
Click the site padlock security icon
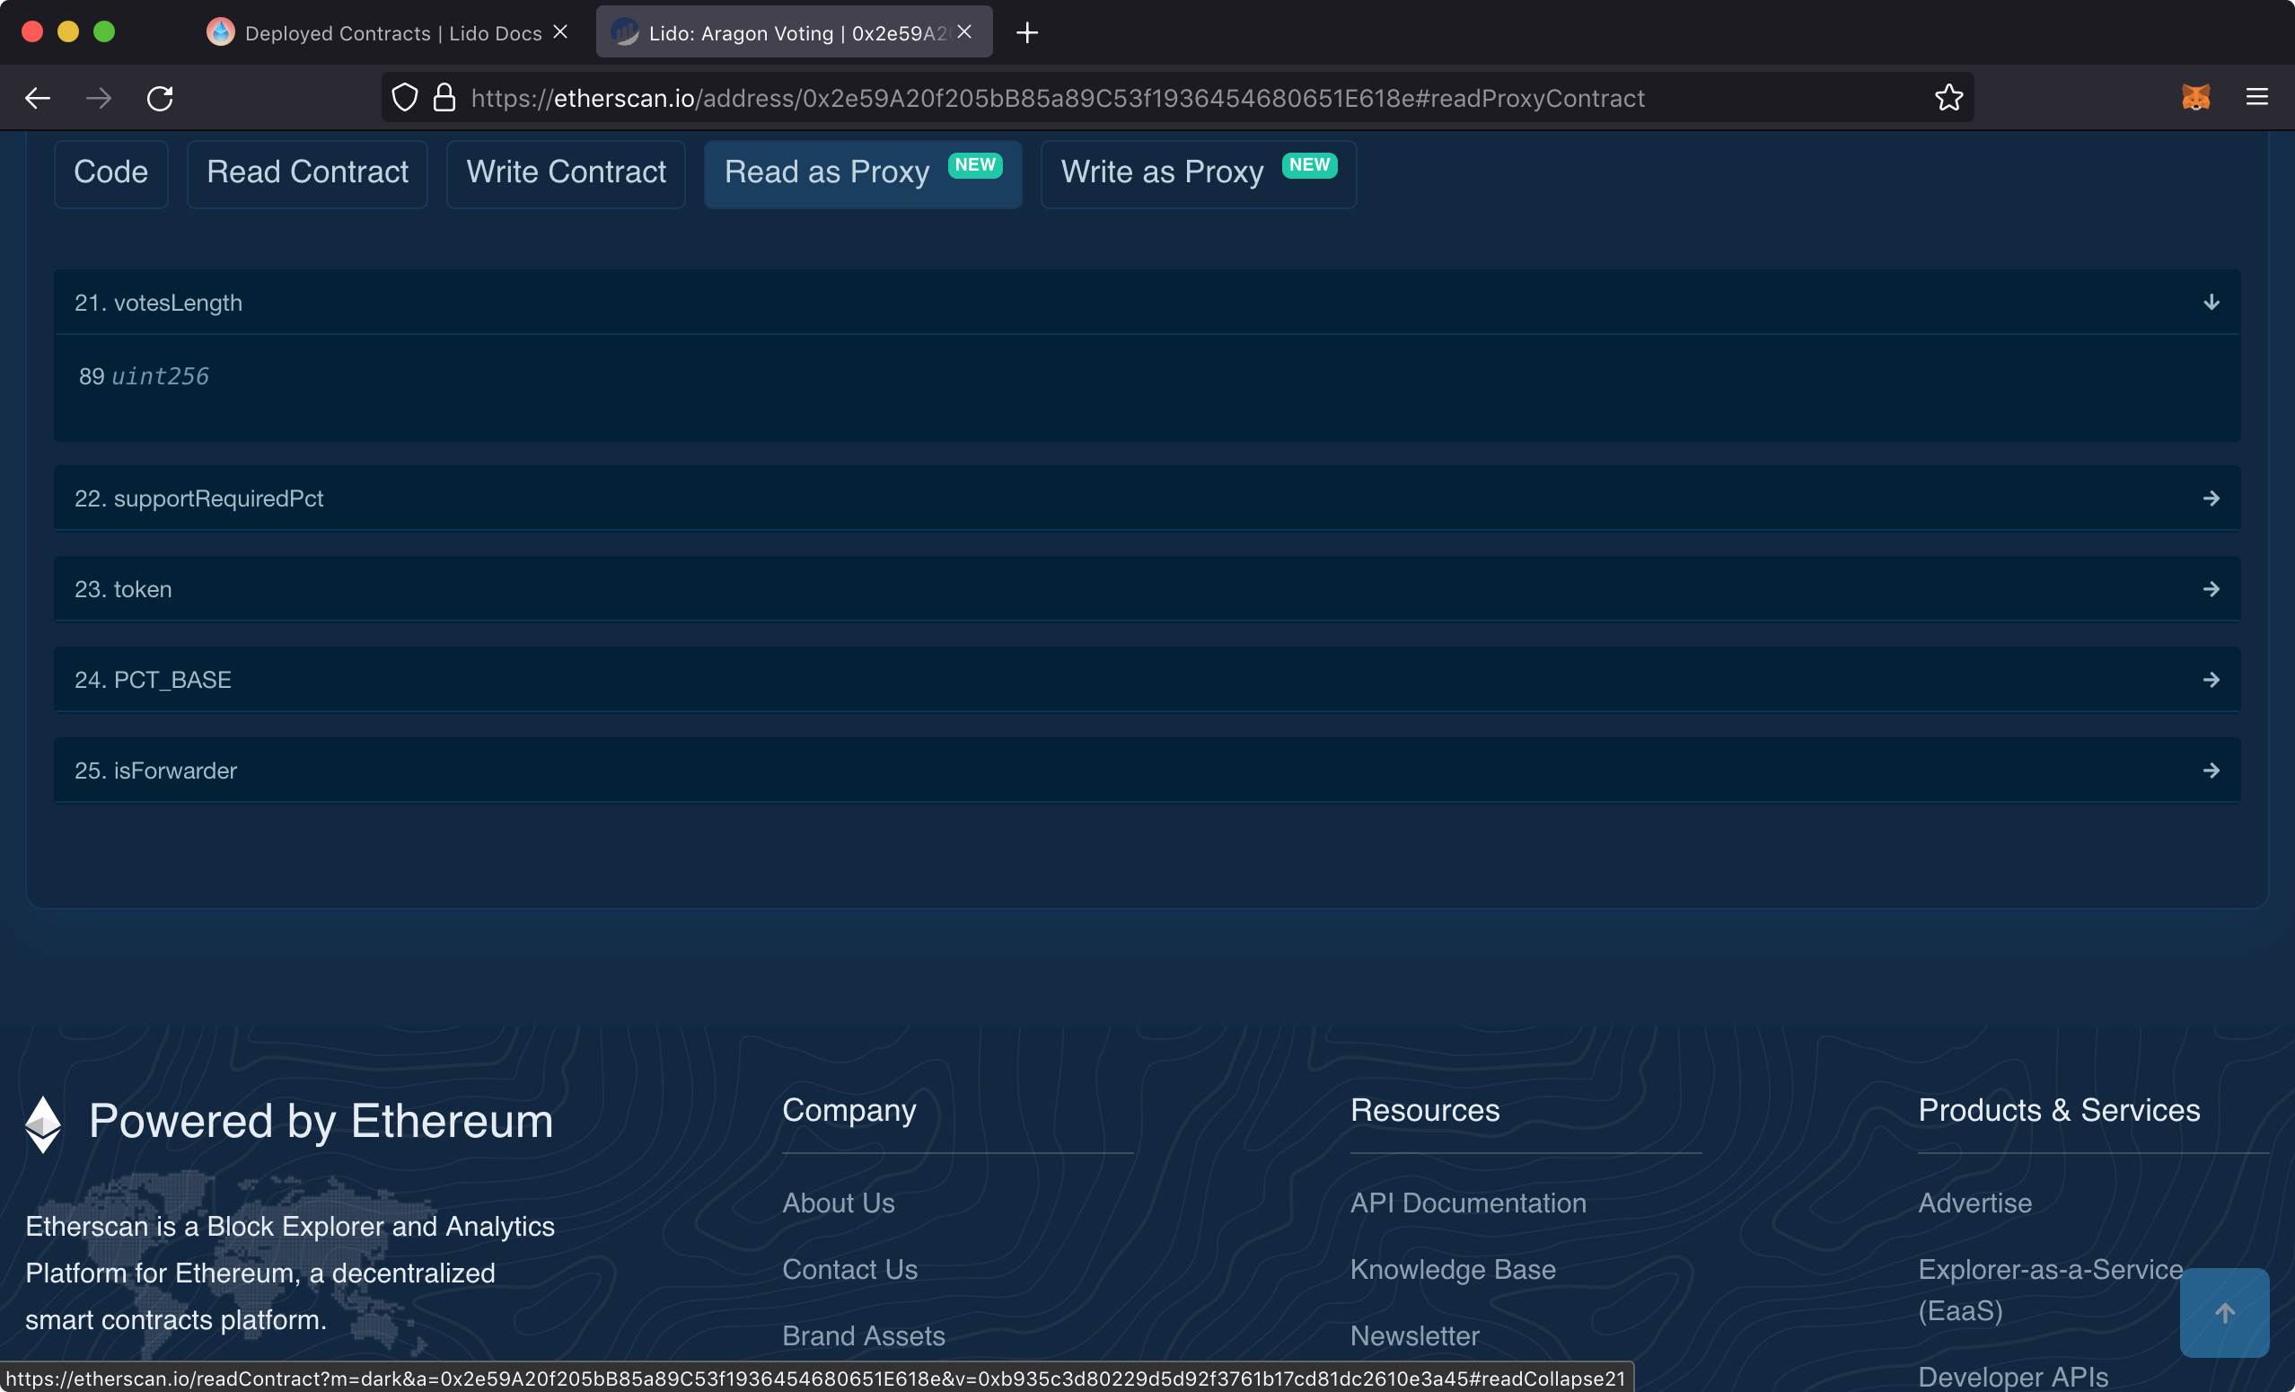point(444,97)
